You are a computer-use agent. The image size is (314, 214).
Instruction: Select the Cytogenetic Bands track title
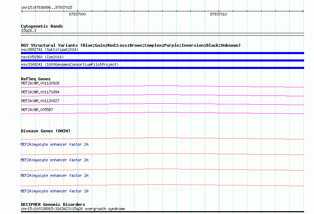pos(42,26)
